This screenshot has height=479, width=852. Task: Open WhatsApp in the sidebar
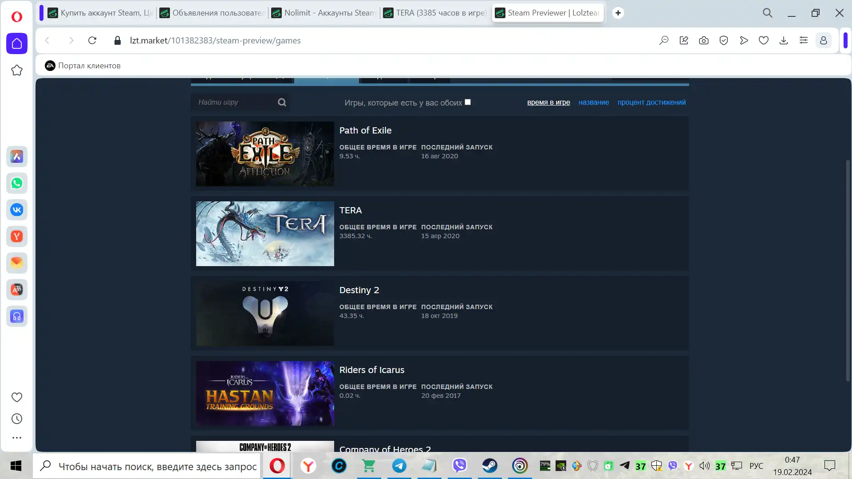pos(17,183)
